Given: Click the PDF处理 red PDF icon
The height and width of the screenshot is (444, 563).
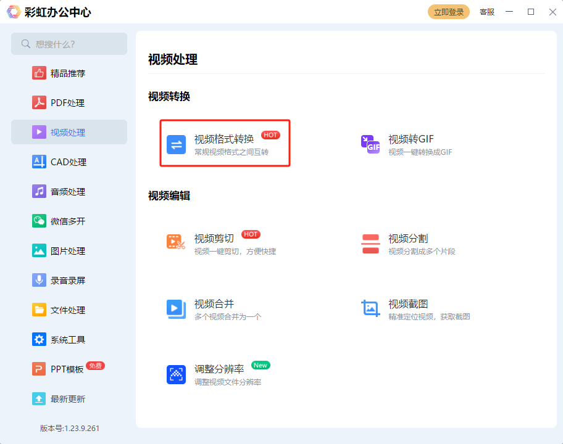Looking at the screenshot, I should coord(39,102).
